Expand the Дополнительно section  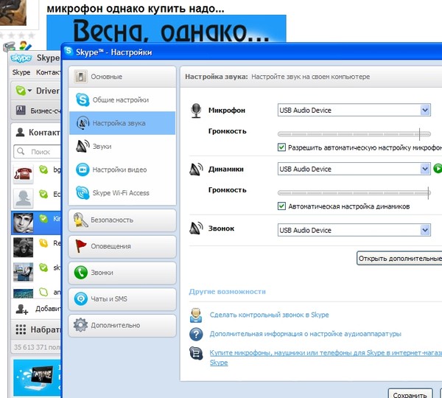(x=122, y=325)
